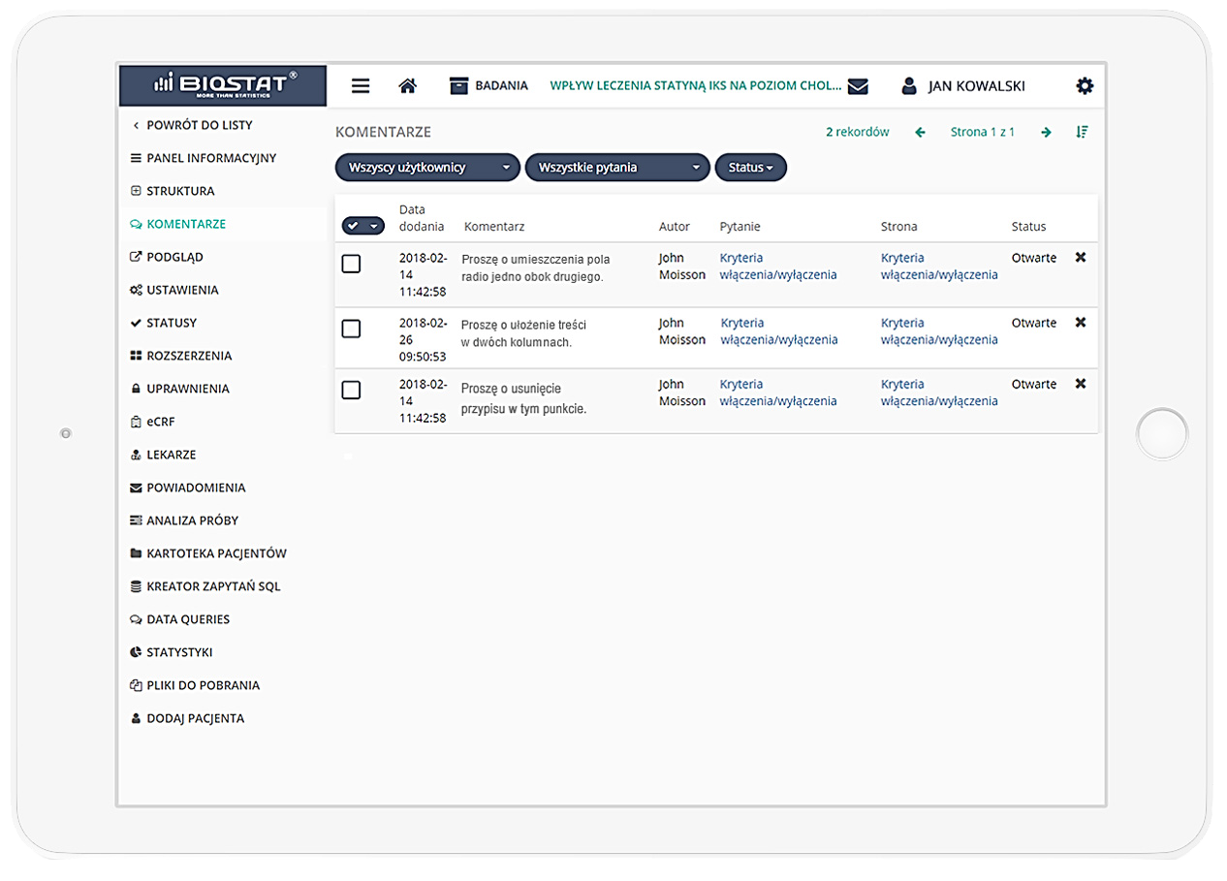Open Kryteria włączenia/wyłączenia link in first row Pytanie
Screen dimensions: 1227x881
777,267
